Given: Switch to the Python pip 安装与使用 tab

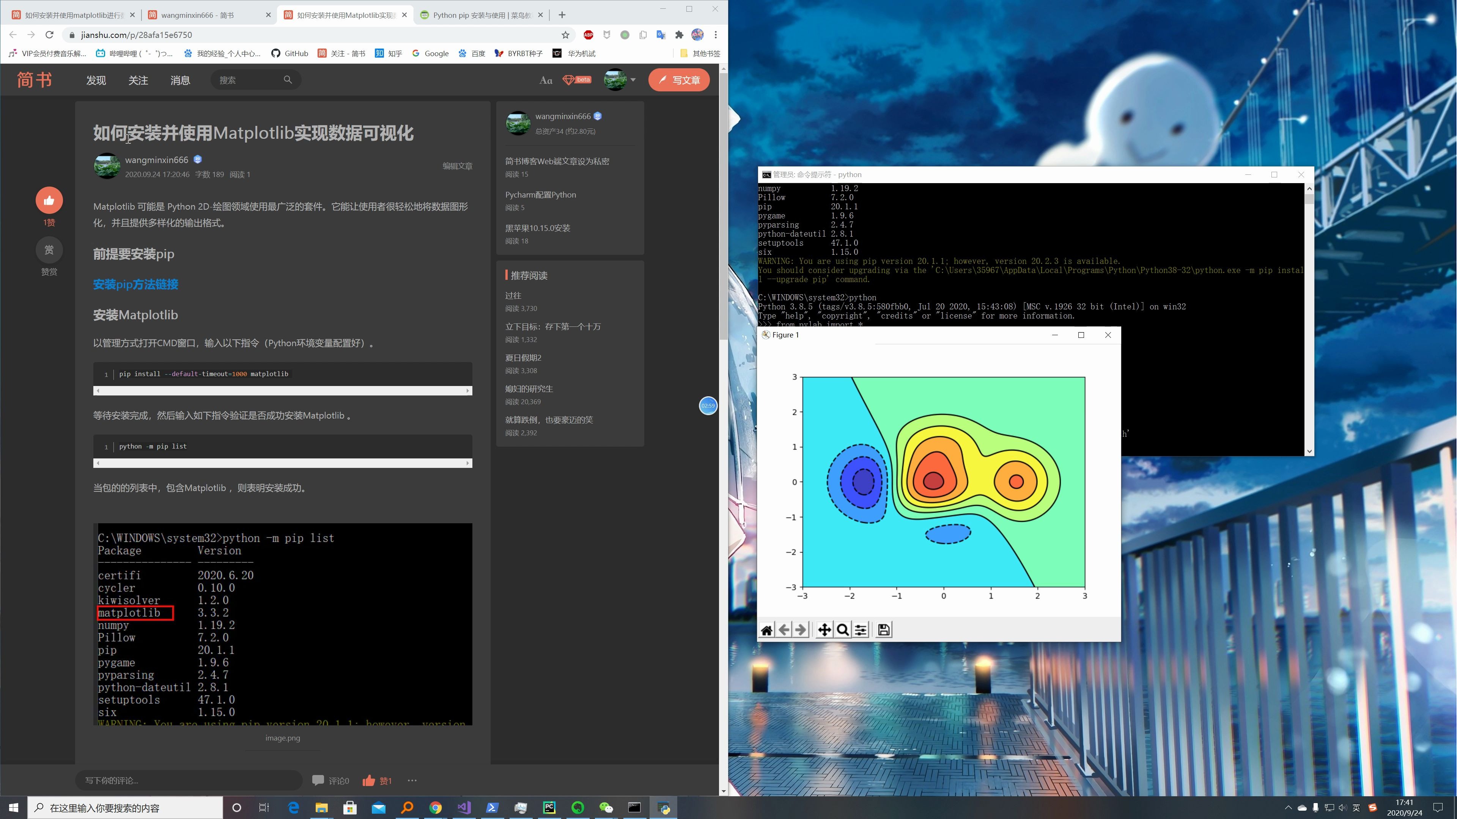Looking at the screenshot, I should tap(481, 15).
